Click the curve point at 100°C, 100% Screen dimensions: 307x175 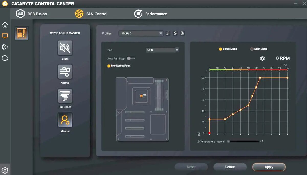pyautogui.click(x=287, y=78)
